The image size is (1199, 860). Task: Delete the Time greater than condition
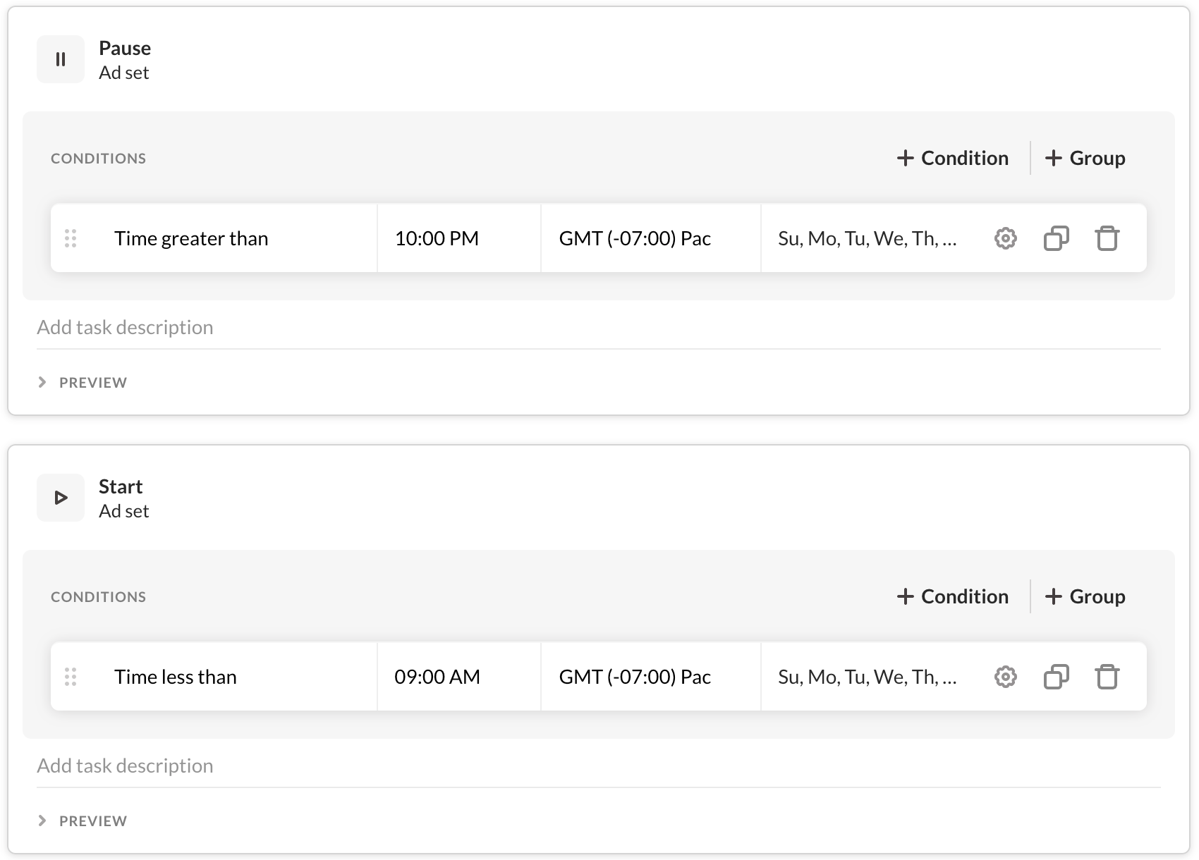[1107, 238]
